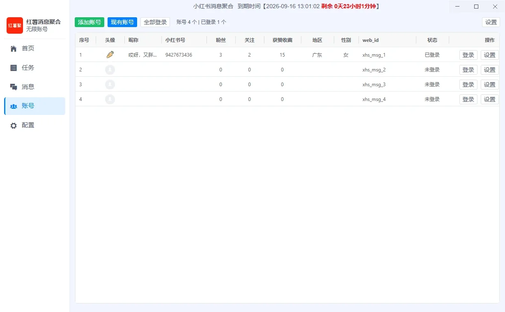
Task: Open the 首页 page in sidebar
Action: (34, 48)
